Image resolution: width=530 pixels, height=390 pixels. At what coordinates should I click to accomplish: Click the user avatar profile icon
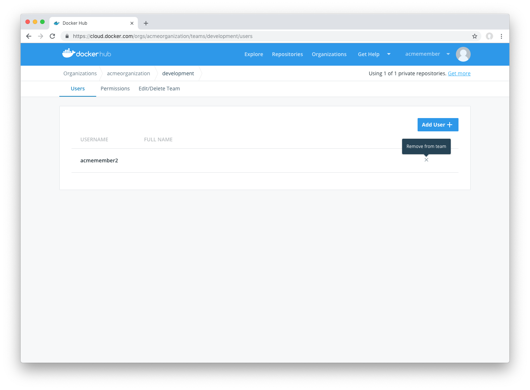point(463,54)
